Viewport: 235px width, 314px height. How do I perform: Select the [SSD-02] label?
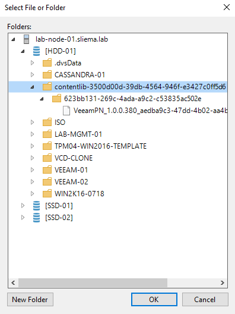59,218
